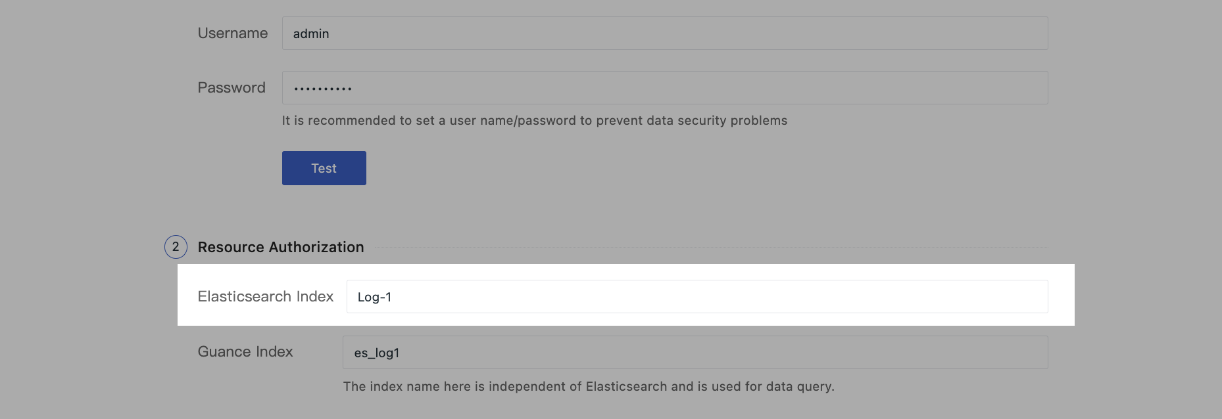Place cursor on the admin text
1222x419 pixels.
[x=311, y=34]
